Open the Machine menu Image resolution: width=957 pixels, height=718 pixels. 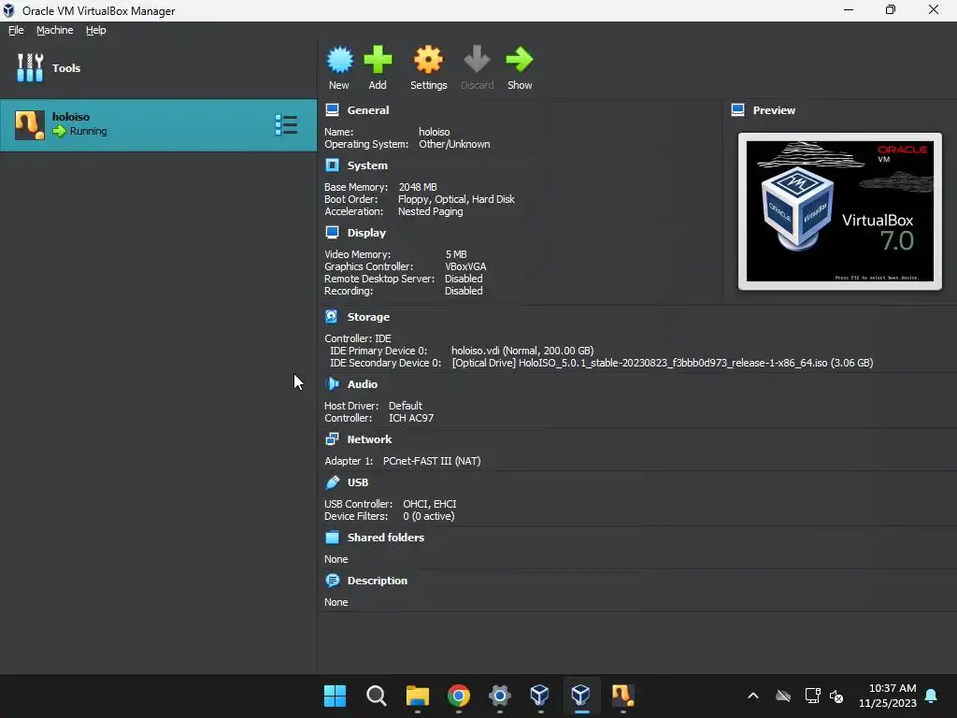(54, 30)
